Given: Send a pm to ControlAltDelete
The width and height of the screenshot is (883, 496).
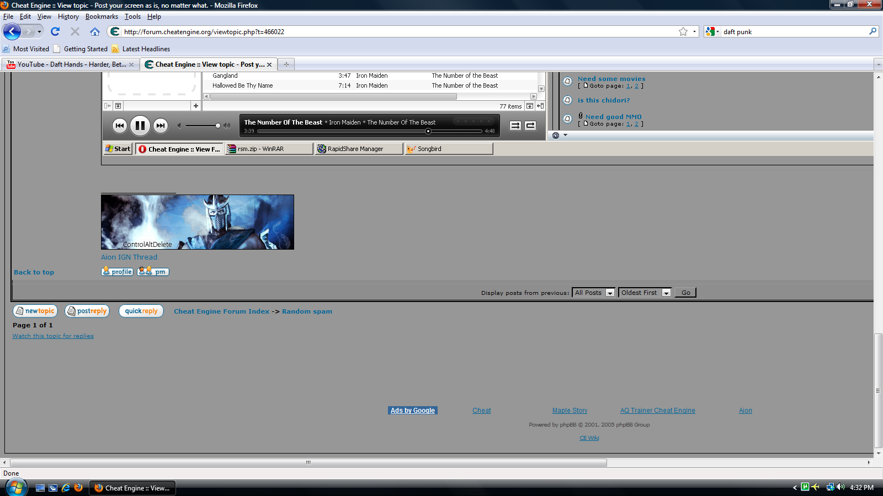Looking at the screenshot, I should 153,271.
